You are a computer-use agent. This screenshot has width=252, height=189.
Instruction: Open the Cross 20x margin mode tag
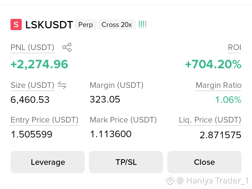[x=117, y=24]
